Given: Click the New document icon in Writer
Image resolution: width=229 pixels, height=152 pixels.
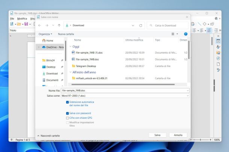Looking at the screenshot, I should click(12, 24).
